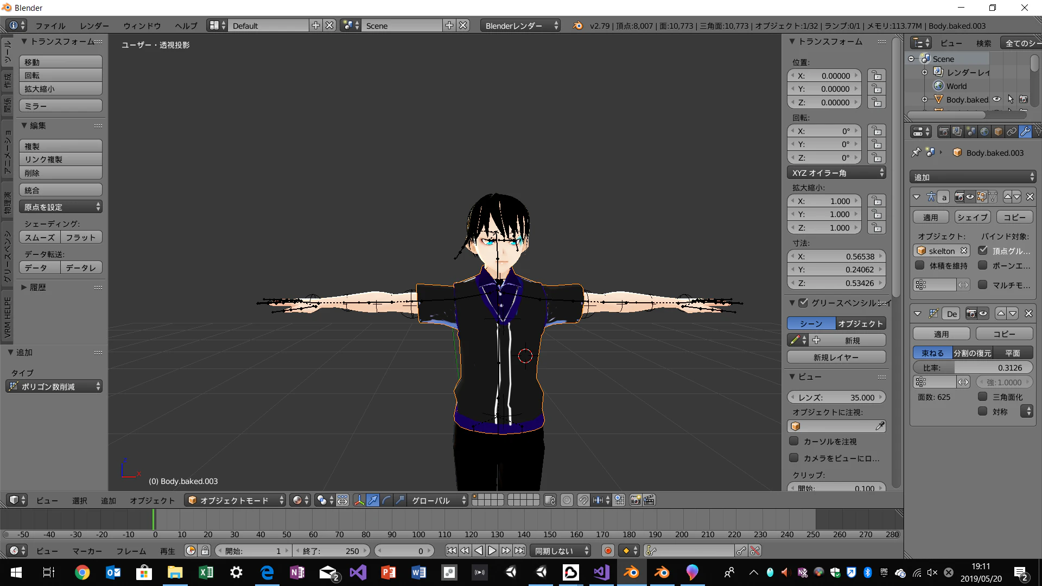Screen dimensions: 1042x586
Task: Click the timeline record button
Action: pos(608,551)
